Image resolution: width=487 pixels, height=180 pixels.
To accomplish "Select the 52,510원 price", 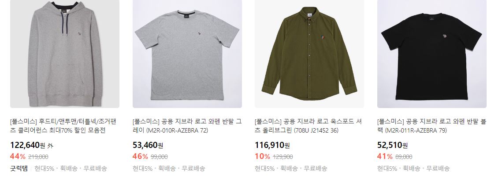I will pyautogui.click(x=392, y=145).
